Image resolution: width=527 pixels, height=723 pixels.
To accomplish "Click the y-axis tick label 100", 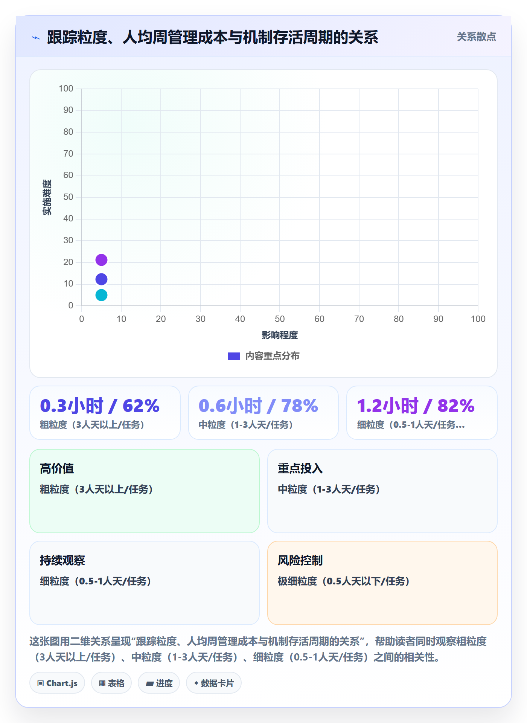I will tap(66, 88).
